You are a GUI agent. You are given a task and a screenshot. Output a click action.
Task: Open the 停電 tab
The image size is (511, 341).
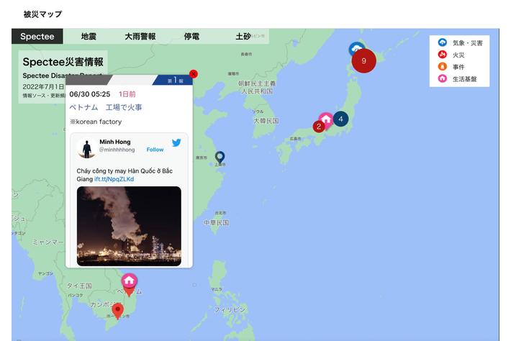click(x=191, y=36)
